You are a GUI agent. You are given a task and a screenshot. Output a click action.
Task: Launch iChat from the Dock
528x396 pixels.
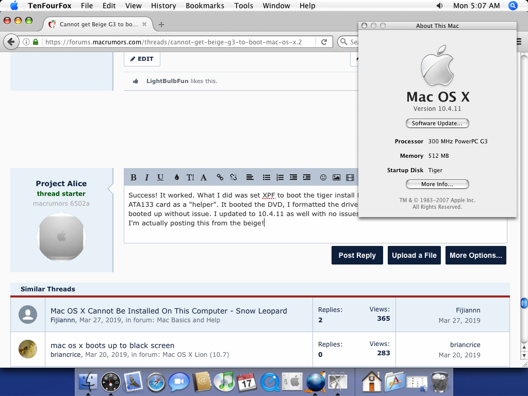[179, 382]
